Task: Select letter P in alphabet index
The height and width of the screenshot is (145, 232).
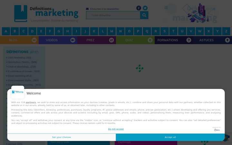Action: coord(138,31)
